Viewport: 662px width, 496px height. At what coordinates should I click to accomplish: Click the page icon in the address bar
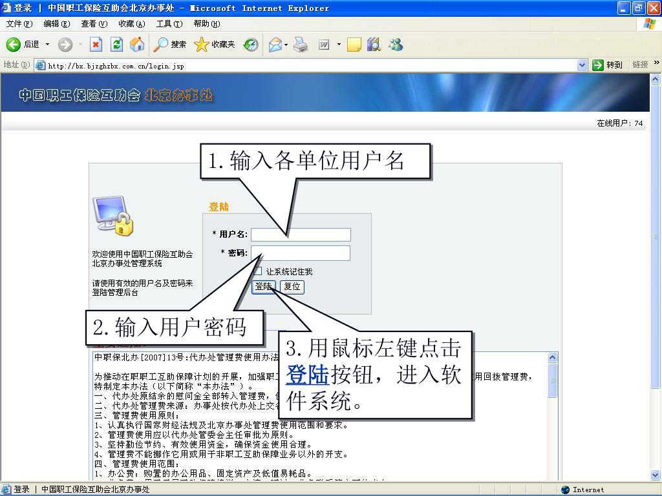(41, 65)
